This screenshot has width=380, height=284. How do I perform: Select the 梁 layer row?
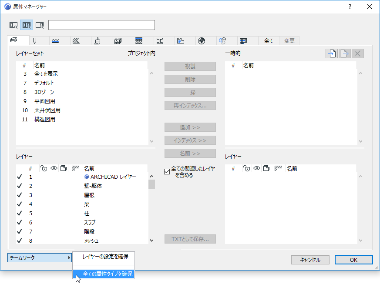point(82,204)
